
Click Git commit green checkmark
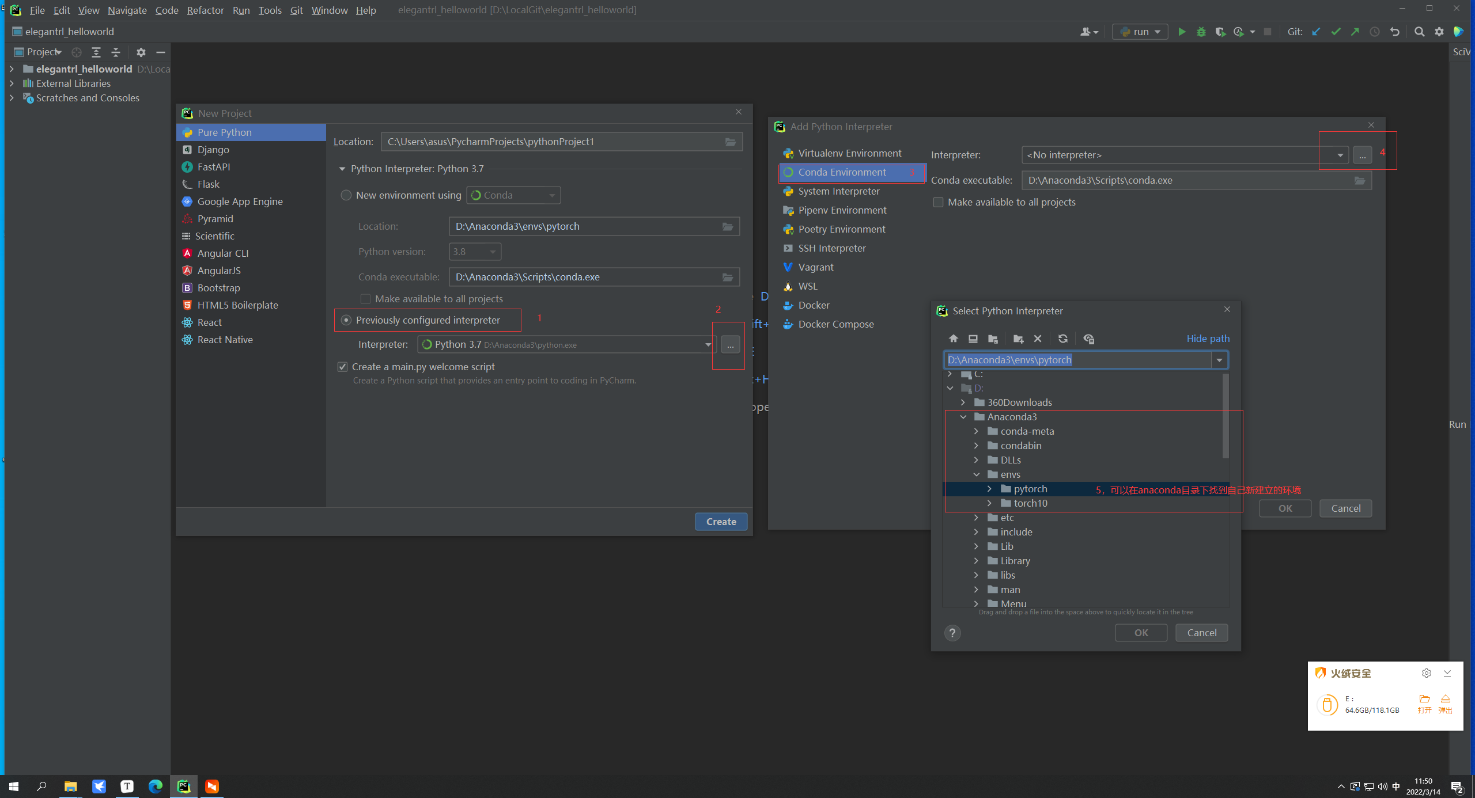[1336, 32]
